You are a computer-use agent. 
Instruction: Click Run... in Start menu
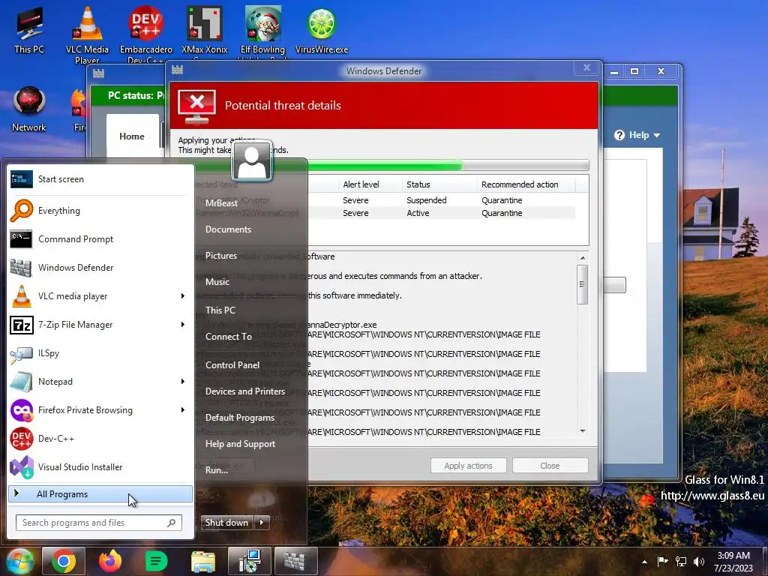tap(217, 470)
